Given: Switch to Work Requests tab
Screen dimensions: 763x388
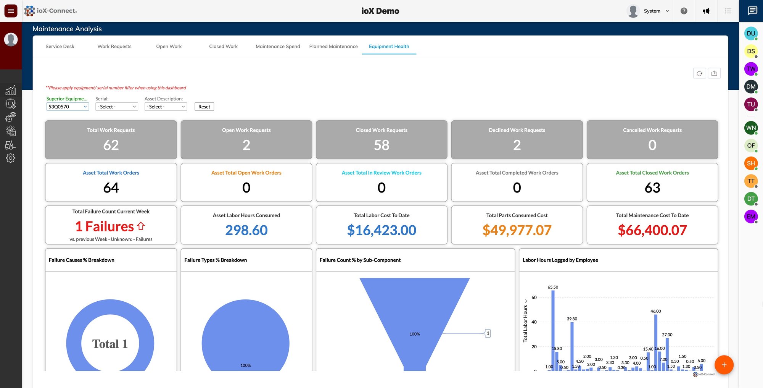Looking at the screenshot, I should pos(114,46).
